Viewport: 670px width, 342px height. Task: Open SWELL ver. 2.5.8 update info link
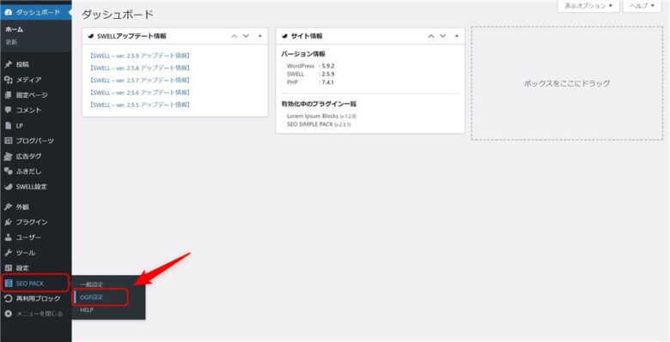point(140,68)
